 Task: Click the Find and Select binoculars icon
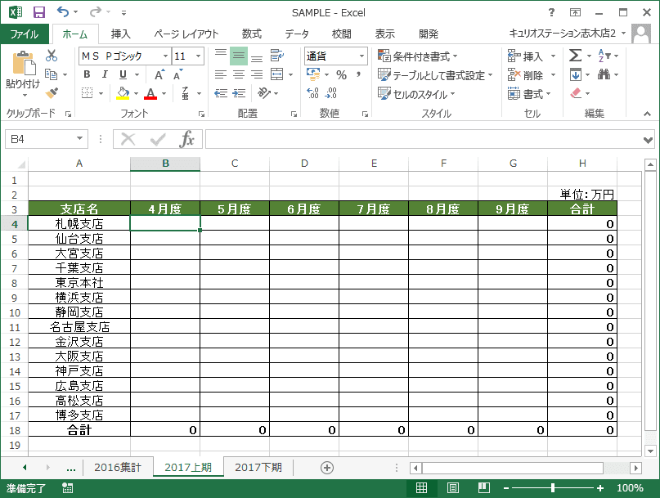point(604,74)
